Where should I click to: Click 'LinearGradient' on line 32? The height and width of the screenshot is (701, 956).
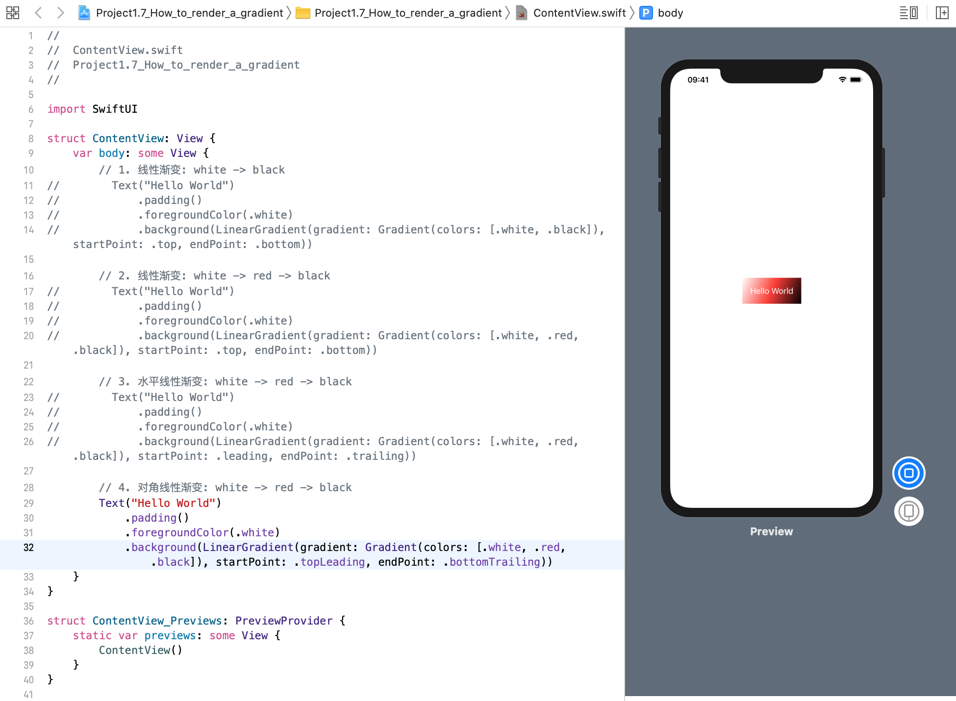coord(248,547)
